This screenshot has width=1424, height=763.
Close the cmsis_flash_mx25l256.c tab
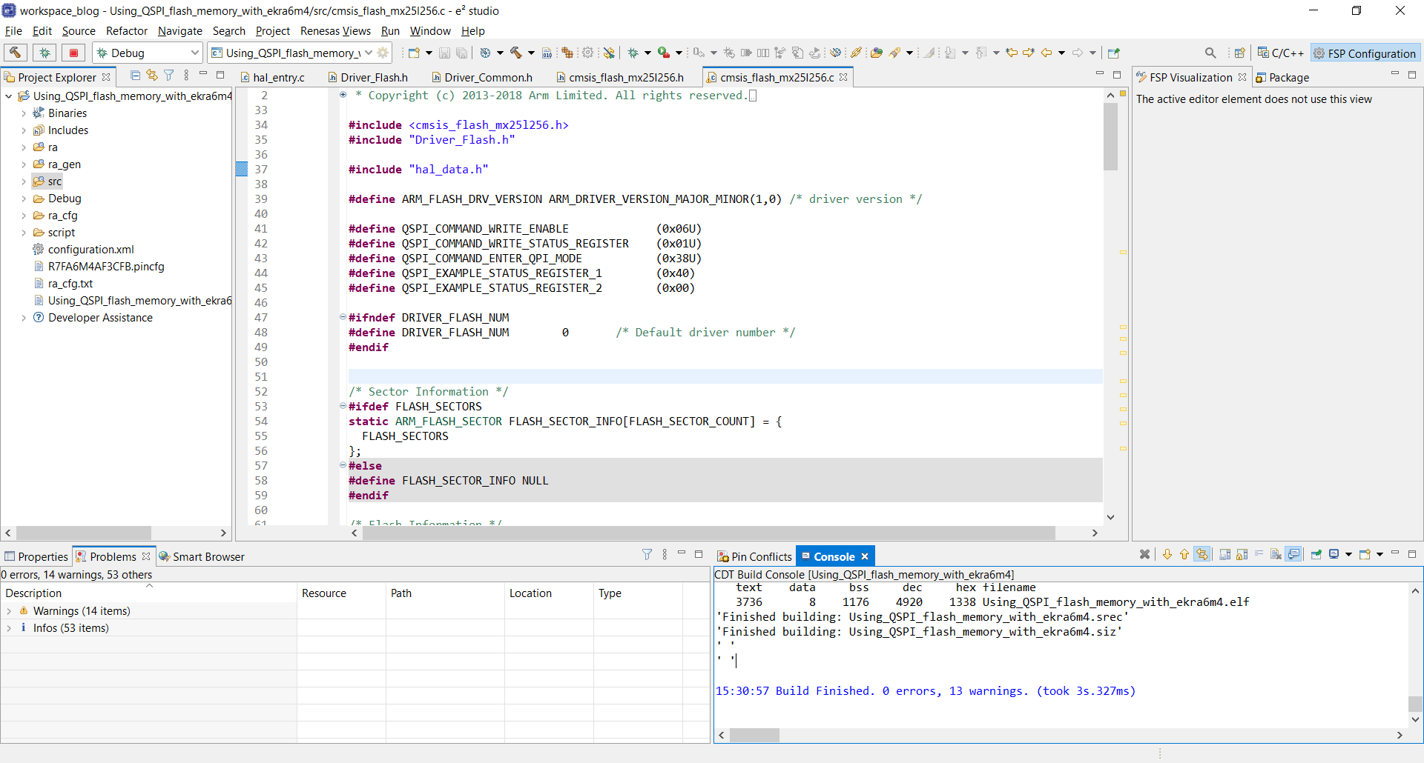[843, 77]
